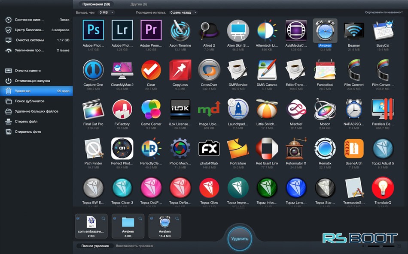
Task: Open 'Стиратель фото' in the sidebar
Action: point(37,131)
